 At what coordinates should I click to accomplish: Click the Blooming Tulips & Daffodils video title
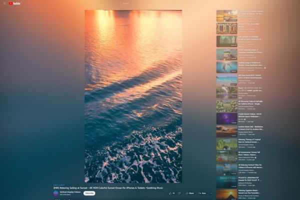250,102
